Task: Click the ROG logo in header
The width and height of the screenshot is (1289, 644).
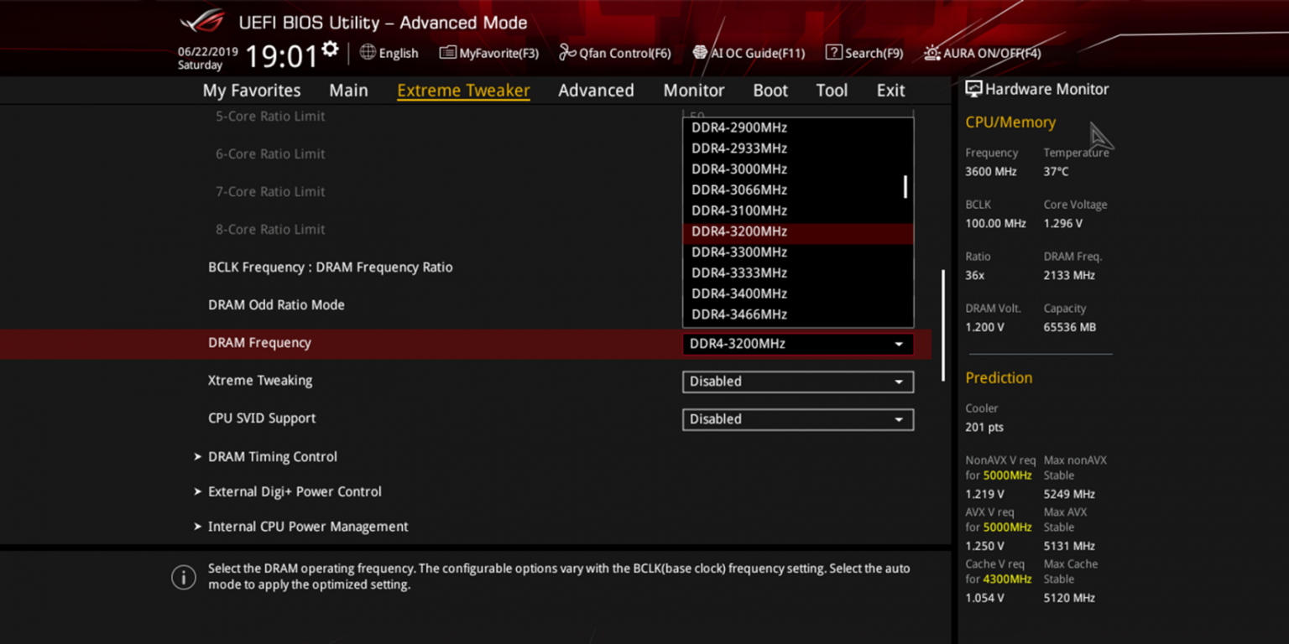Action: click(202, 21)
